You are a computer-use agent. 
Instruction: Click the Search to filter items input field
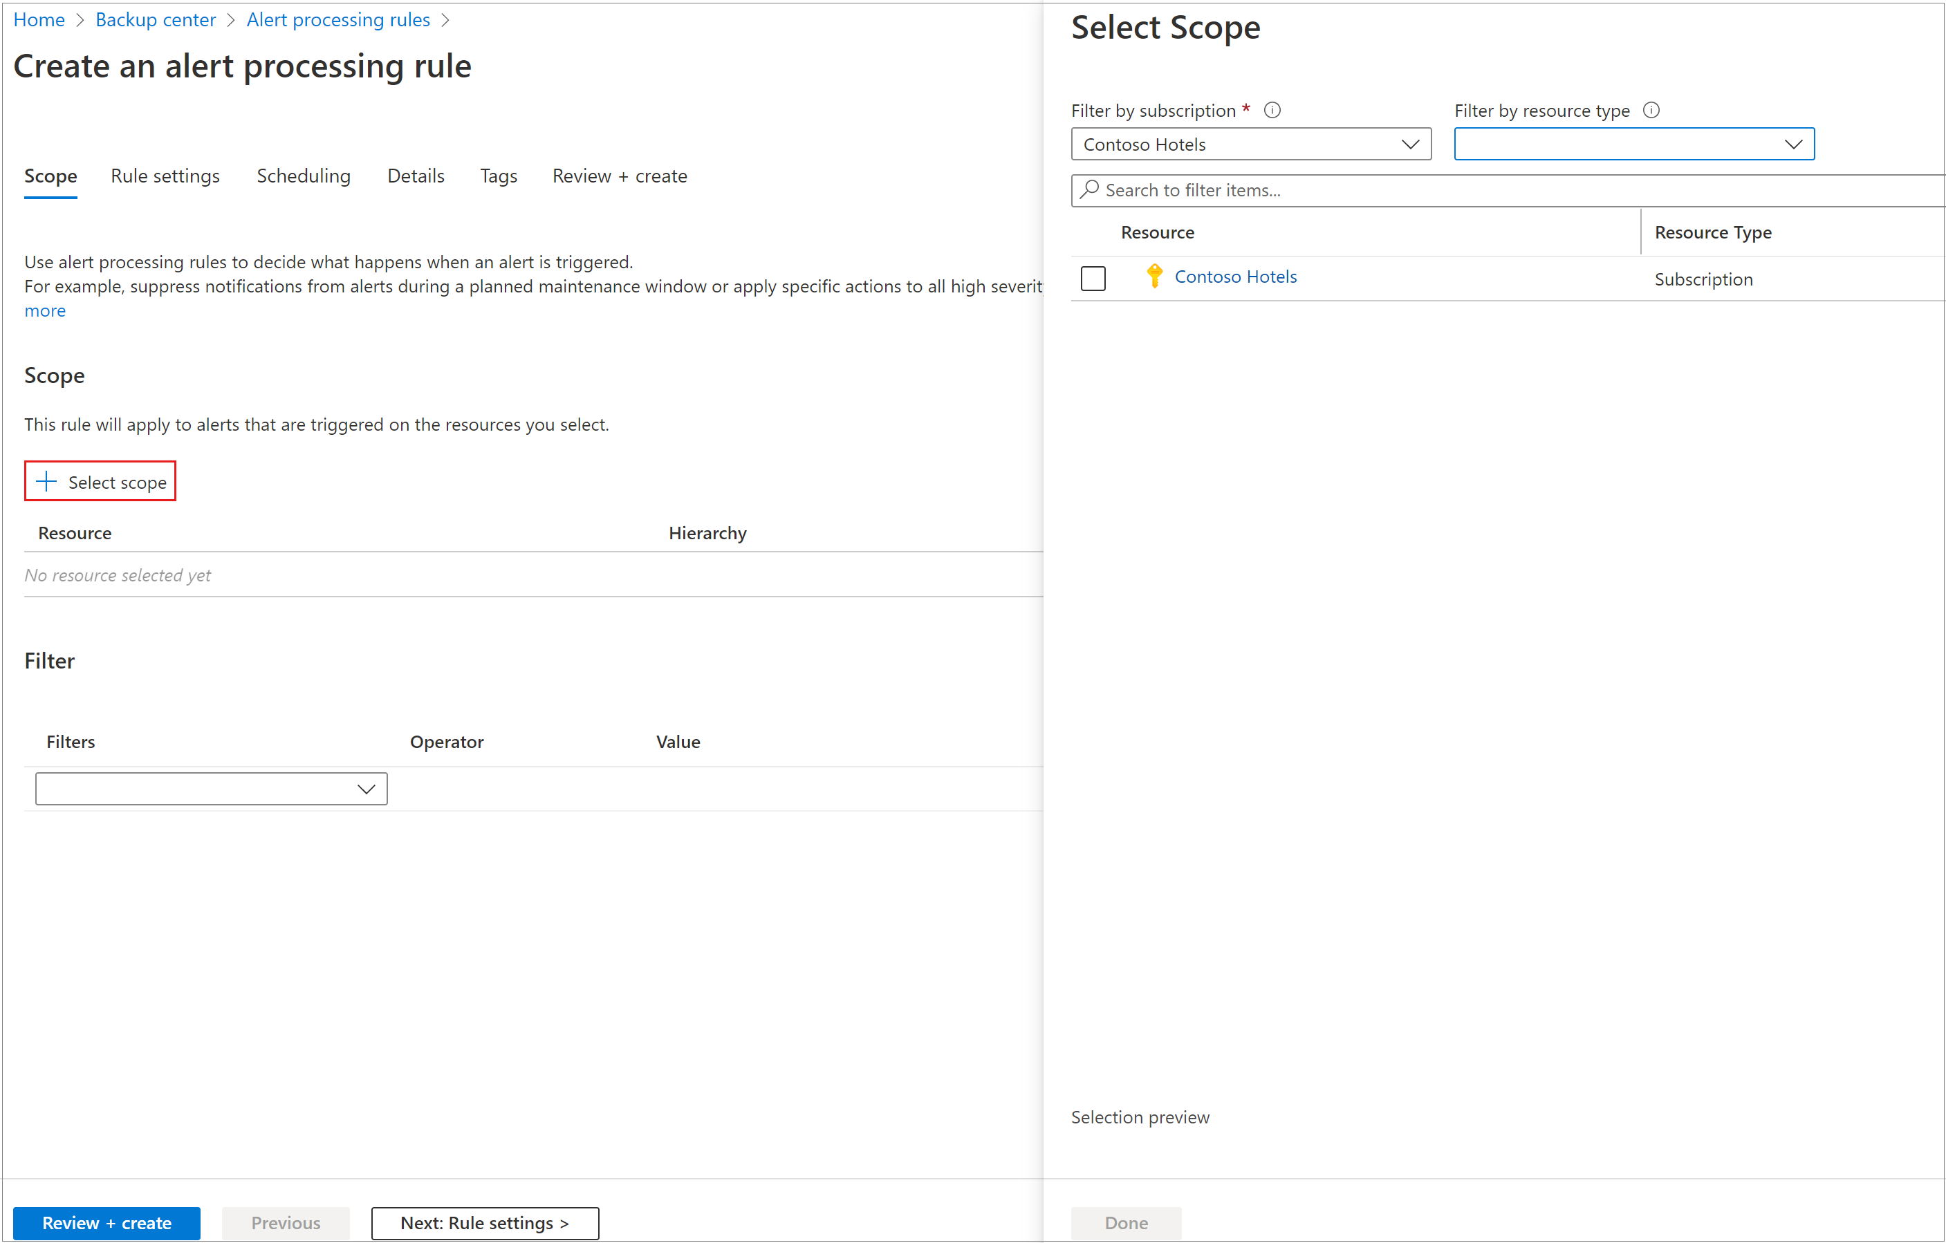click(1508, 189)
